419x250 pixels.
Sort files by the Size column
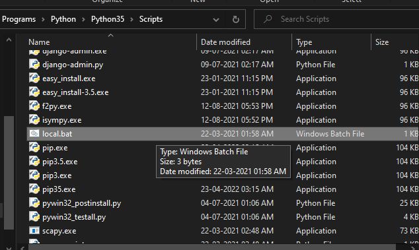pyautogui.click(x=382, y=42)
